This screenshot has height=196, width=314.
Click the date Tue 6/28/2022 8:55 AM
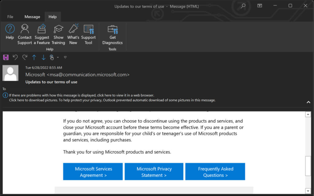point(44,68)
